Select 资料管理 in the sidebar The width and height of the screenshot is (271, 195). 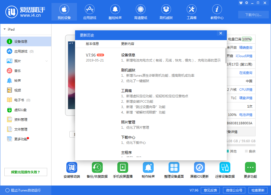pyautogui.click(x=26, y=119)
